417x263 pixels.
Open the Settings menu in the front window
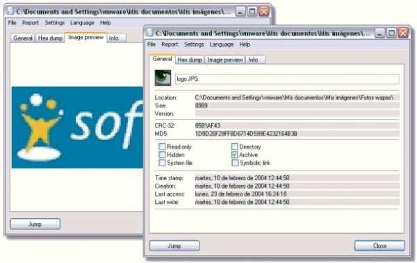pos(194,45)
